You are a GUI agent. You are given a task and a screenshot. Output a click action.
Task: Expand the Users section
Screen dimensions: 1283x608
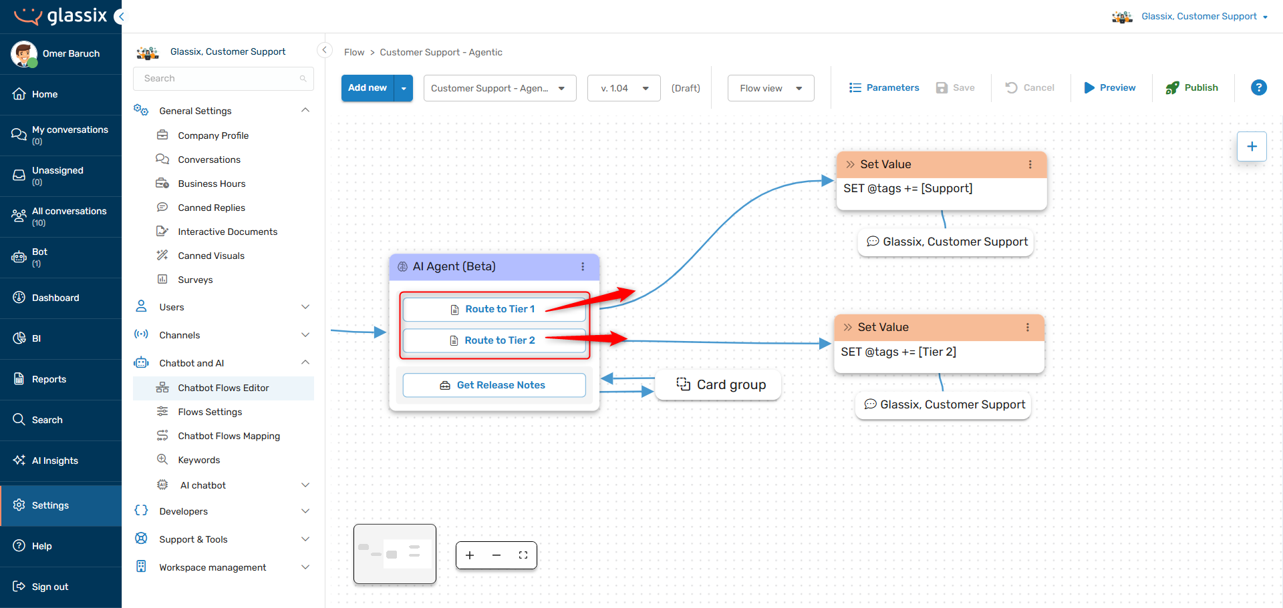point(305,307)
